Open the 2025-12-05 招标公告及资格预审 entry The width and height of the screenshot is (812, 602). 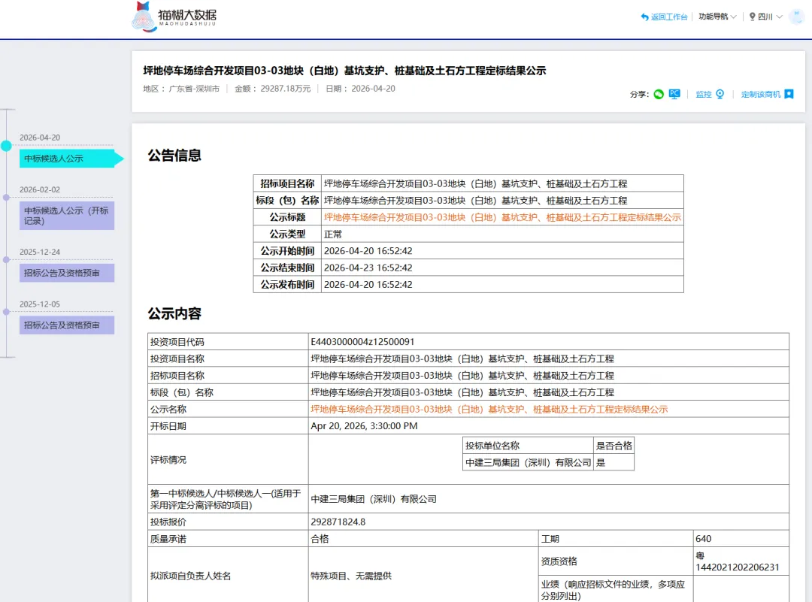coord(68,325)
